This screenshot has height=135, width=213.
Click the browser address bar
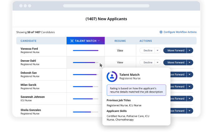pyautogui.click(x=106, y=6)
